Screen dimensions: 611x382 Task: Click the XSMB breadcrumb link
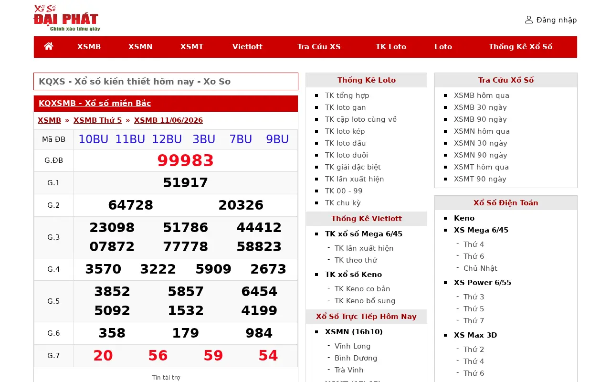click(49, 120)
